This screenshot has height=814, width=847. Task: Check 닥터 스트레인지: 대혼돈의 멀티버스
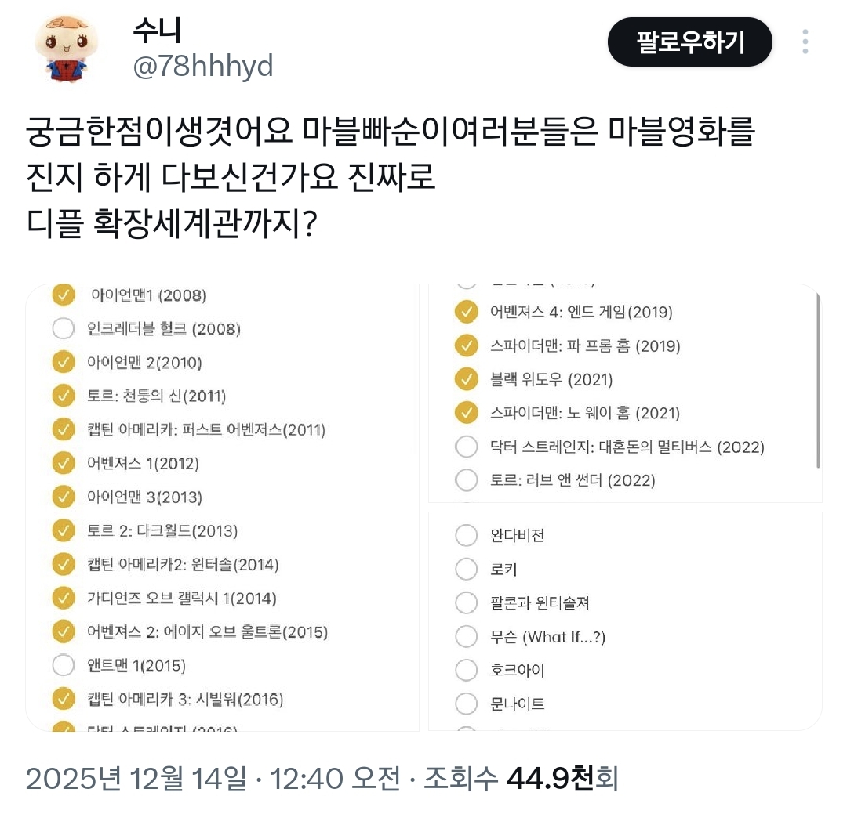(x=467, y=447)
